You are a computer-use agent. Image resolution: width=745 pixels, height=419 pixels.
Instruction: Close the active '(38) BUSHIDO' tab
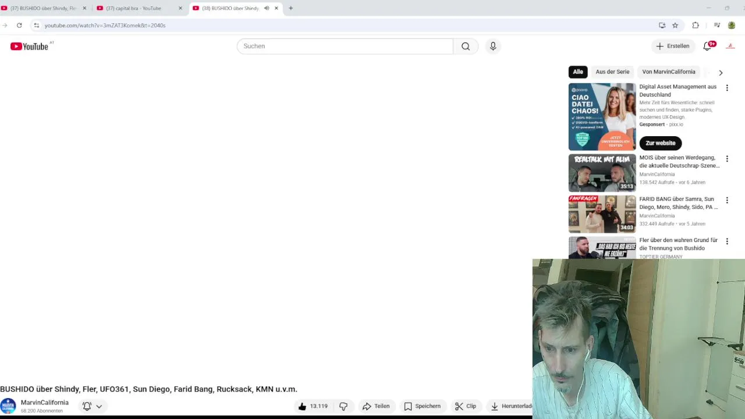276,8
